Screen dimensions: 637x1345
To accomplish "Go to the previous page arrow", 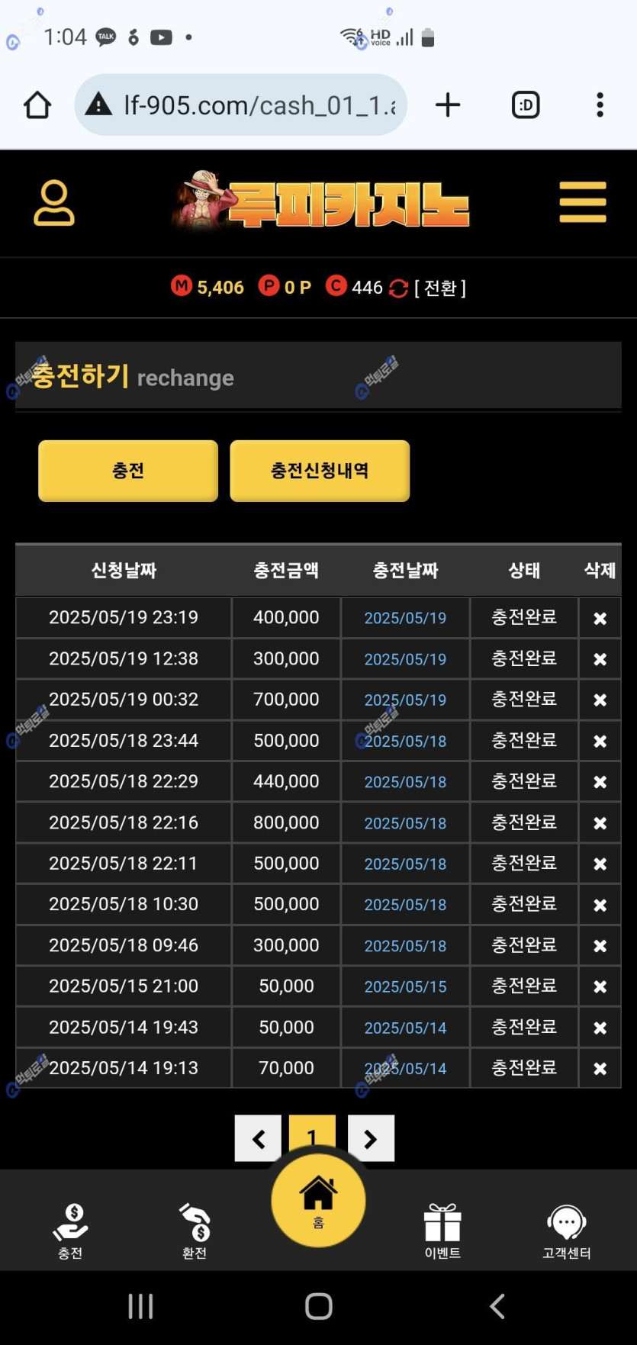I will point(258,1139).
